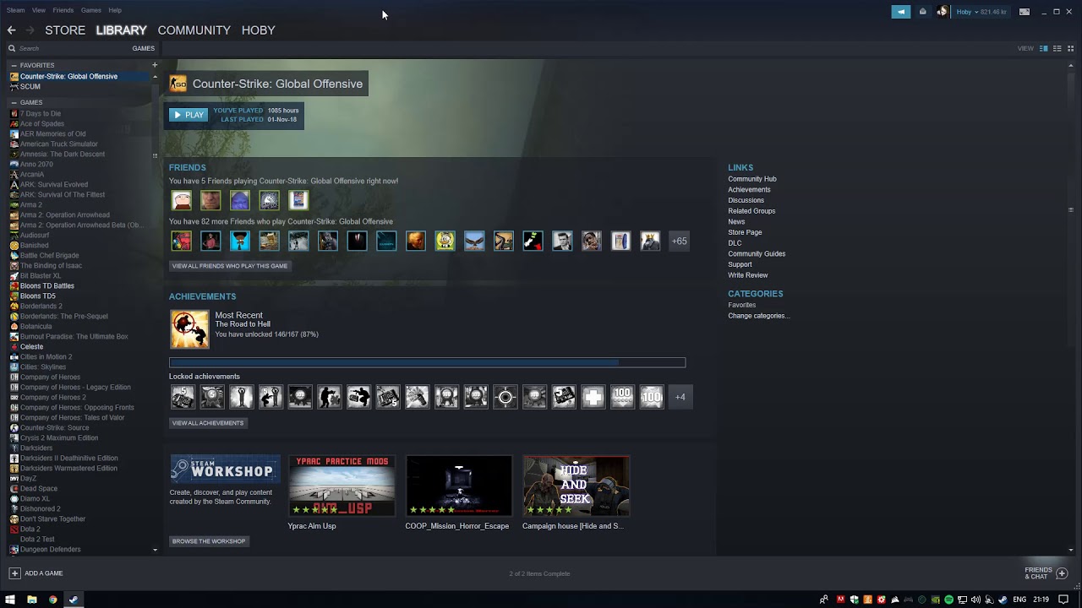This screenshot has width=1082, height=608.
Task: Open the Community Guides link
Action: click(757, 254)
